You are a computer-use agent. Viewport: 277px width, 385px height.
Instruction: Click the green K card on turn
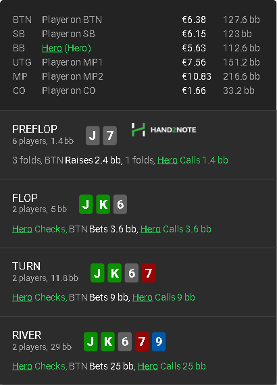(114, 273)
